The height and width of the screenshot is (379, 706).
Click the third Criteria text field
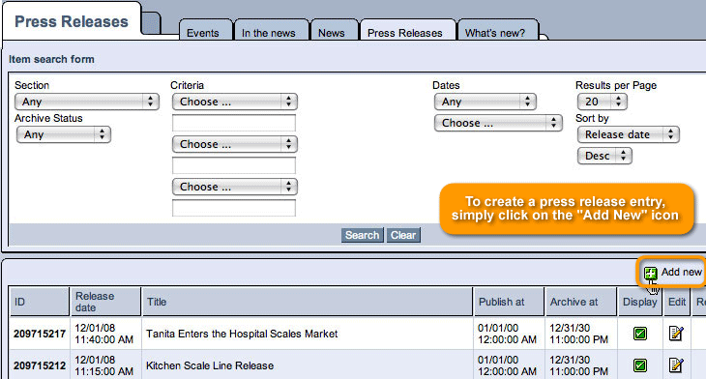[x=234, y=208]
